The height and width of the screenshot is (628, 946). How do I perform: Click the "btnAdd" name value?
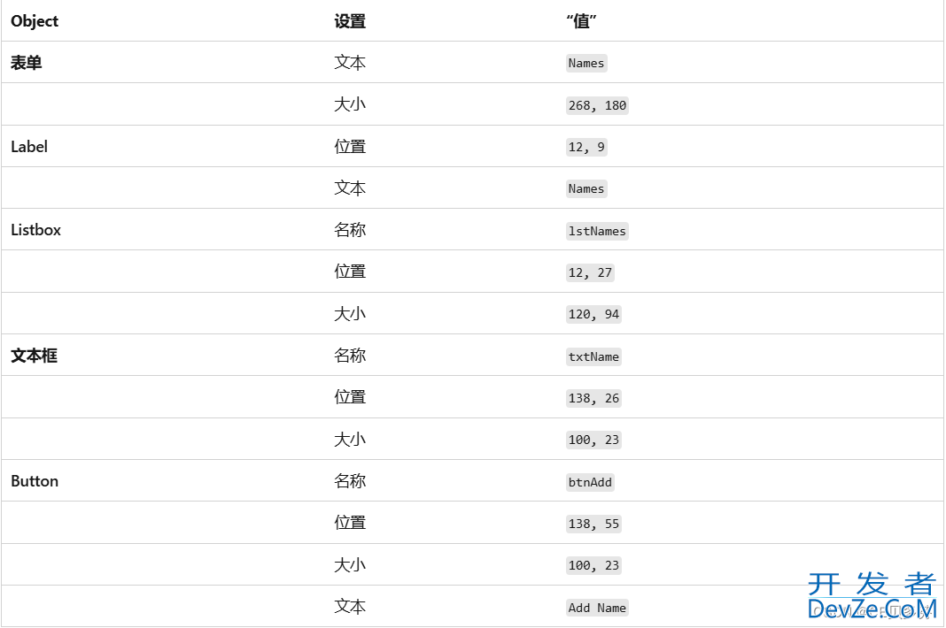pyautogui.click(x=590, y=482)
